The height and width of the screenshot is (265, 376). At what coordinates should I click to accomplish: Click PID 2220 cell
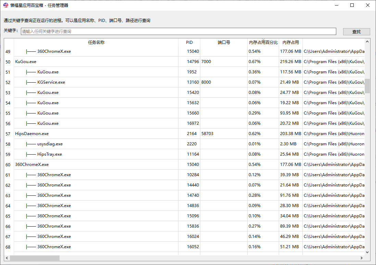point(192,144)
